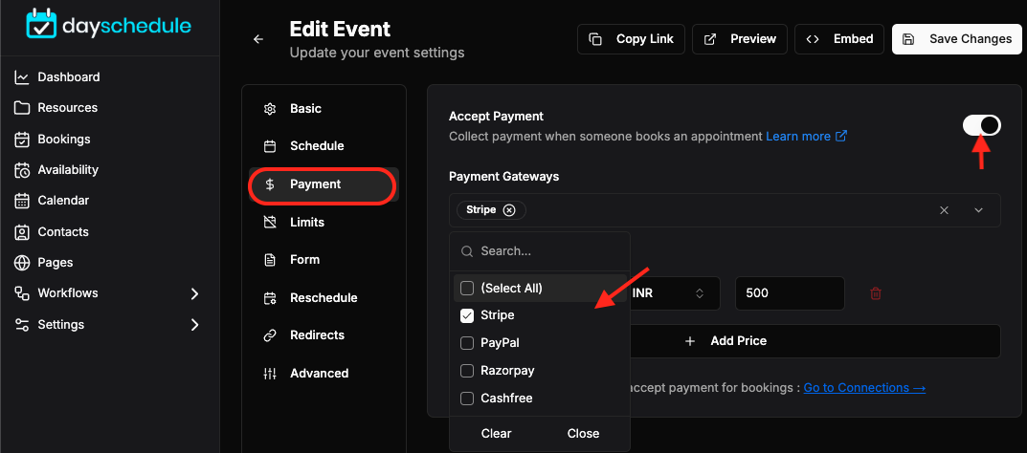Enable the Razorpay checkbox
Screen dimensions: 1027x453
coord(467,371)
